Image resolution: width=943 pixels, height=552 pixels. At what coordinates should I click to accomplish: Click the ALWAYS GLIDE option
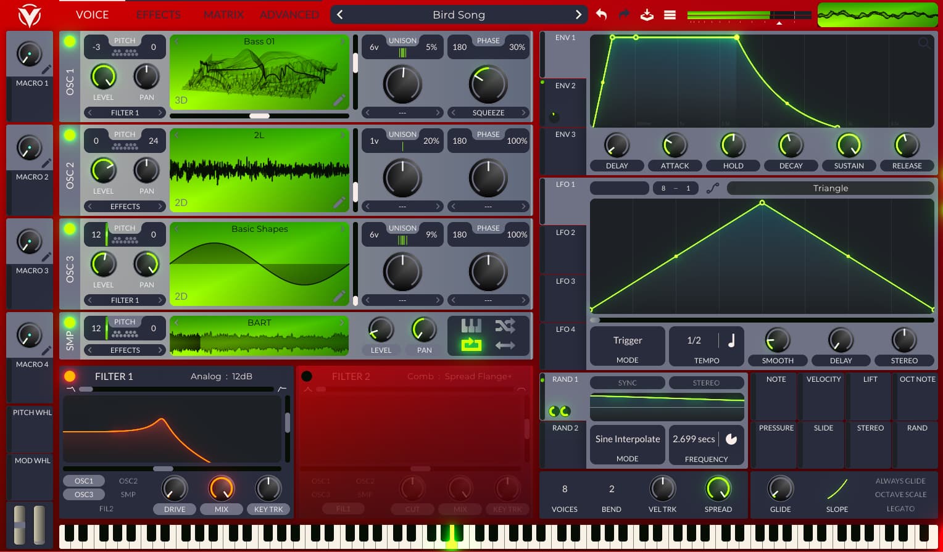click(x=900, y=481)
